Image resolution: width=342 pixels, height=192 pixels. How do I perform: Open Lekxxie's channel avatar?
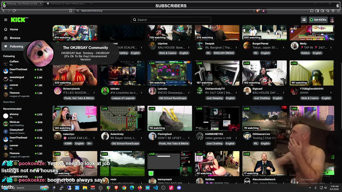152,91
